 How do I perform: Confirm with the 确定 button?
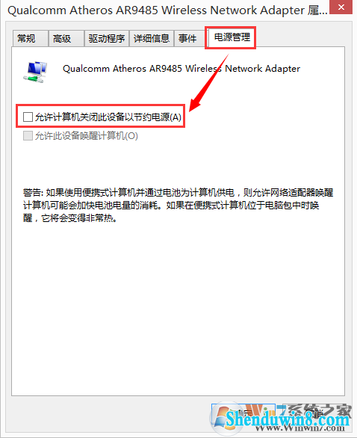[243, 414]
